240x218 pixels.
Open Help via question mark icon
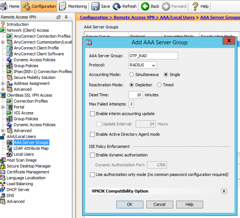[x=195, y=6]
